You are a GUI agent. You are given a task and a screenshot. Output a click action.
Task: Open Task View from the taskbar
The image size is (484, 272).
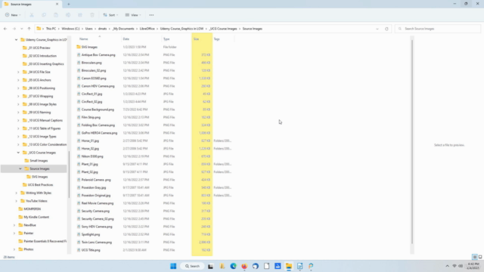(x=210, y=266)
